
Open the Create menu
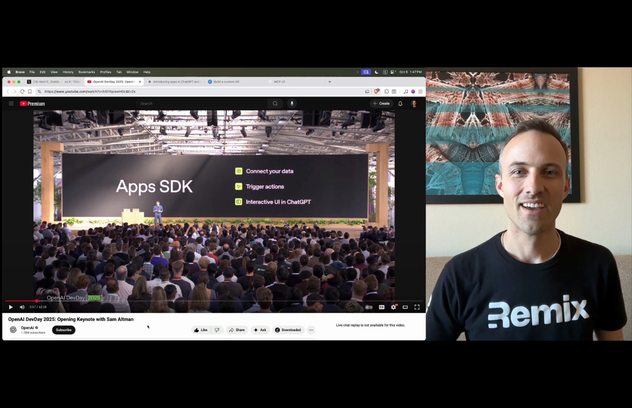[x=381, y=104]
